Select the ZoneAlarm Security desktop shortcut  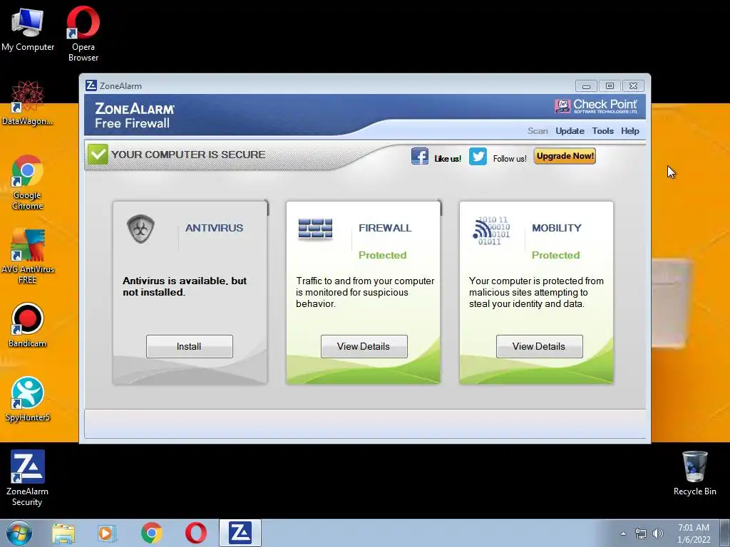[28, 478]
